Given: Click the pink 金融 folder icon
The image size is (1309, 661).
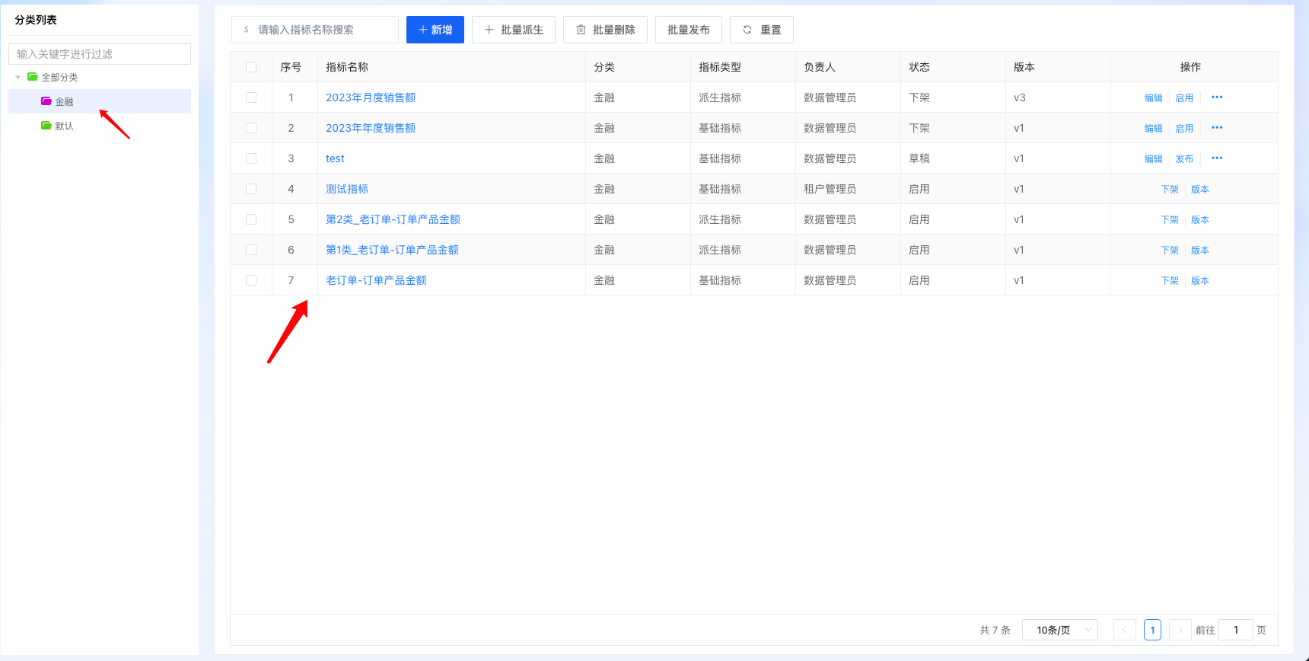Looking at the screenshot, I should [x=46, y=101].
